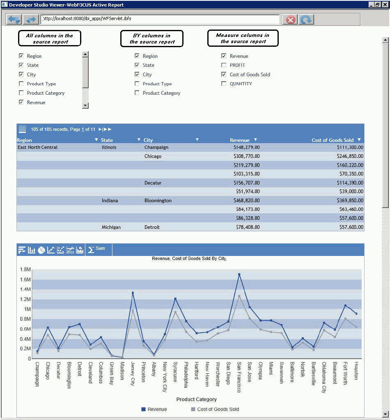This screenshot has width=390, height=420.
Task: Click the main page vertical scrollbar thumb
Action: tap(385, 126)
